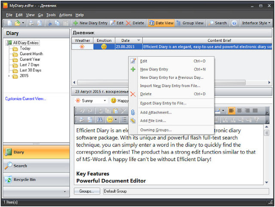Image resolution: width=275 pixels, height=207 pixels.
Task: Choose Export Diary Entry to File
Action: coord(171,103)
